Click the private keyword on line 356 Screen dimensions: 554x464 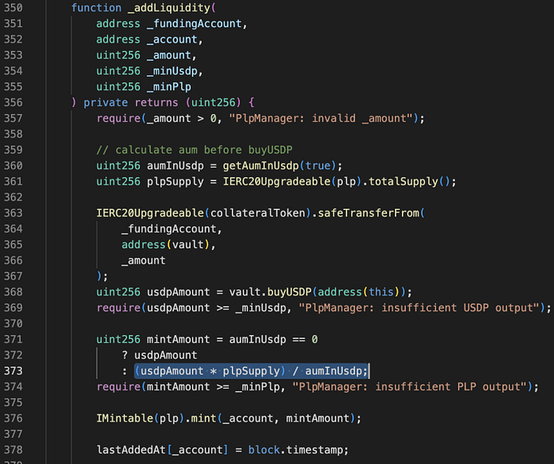tap(105, 102)
